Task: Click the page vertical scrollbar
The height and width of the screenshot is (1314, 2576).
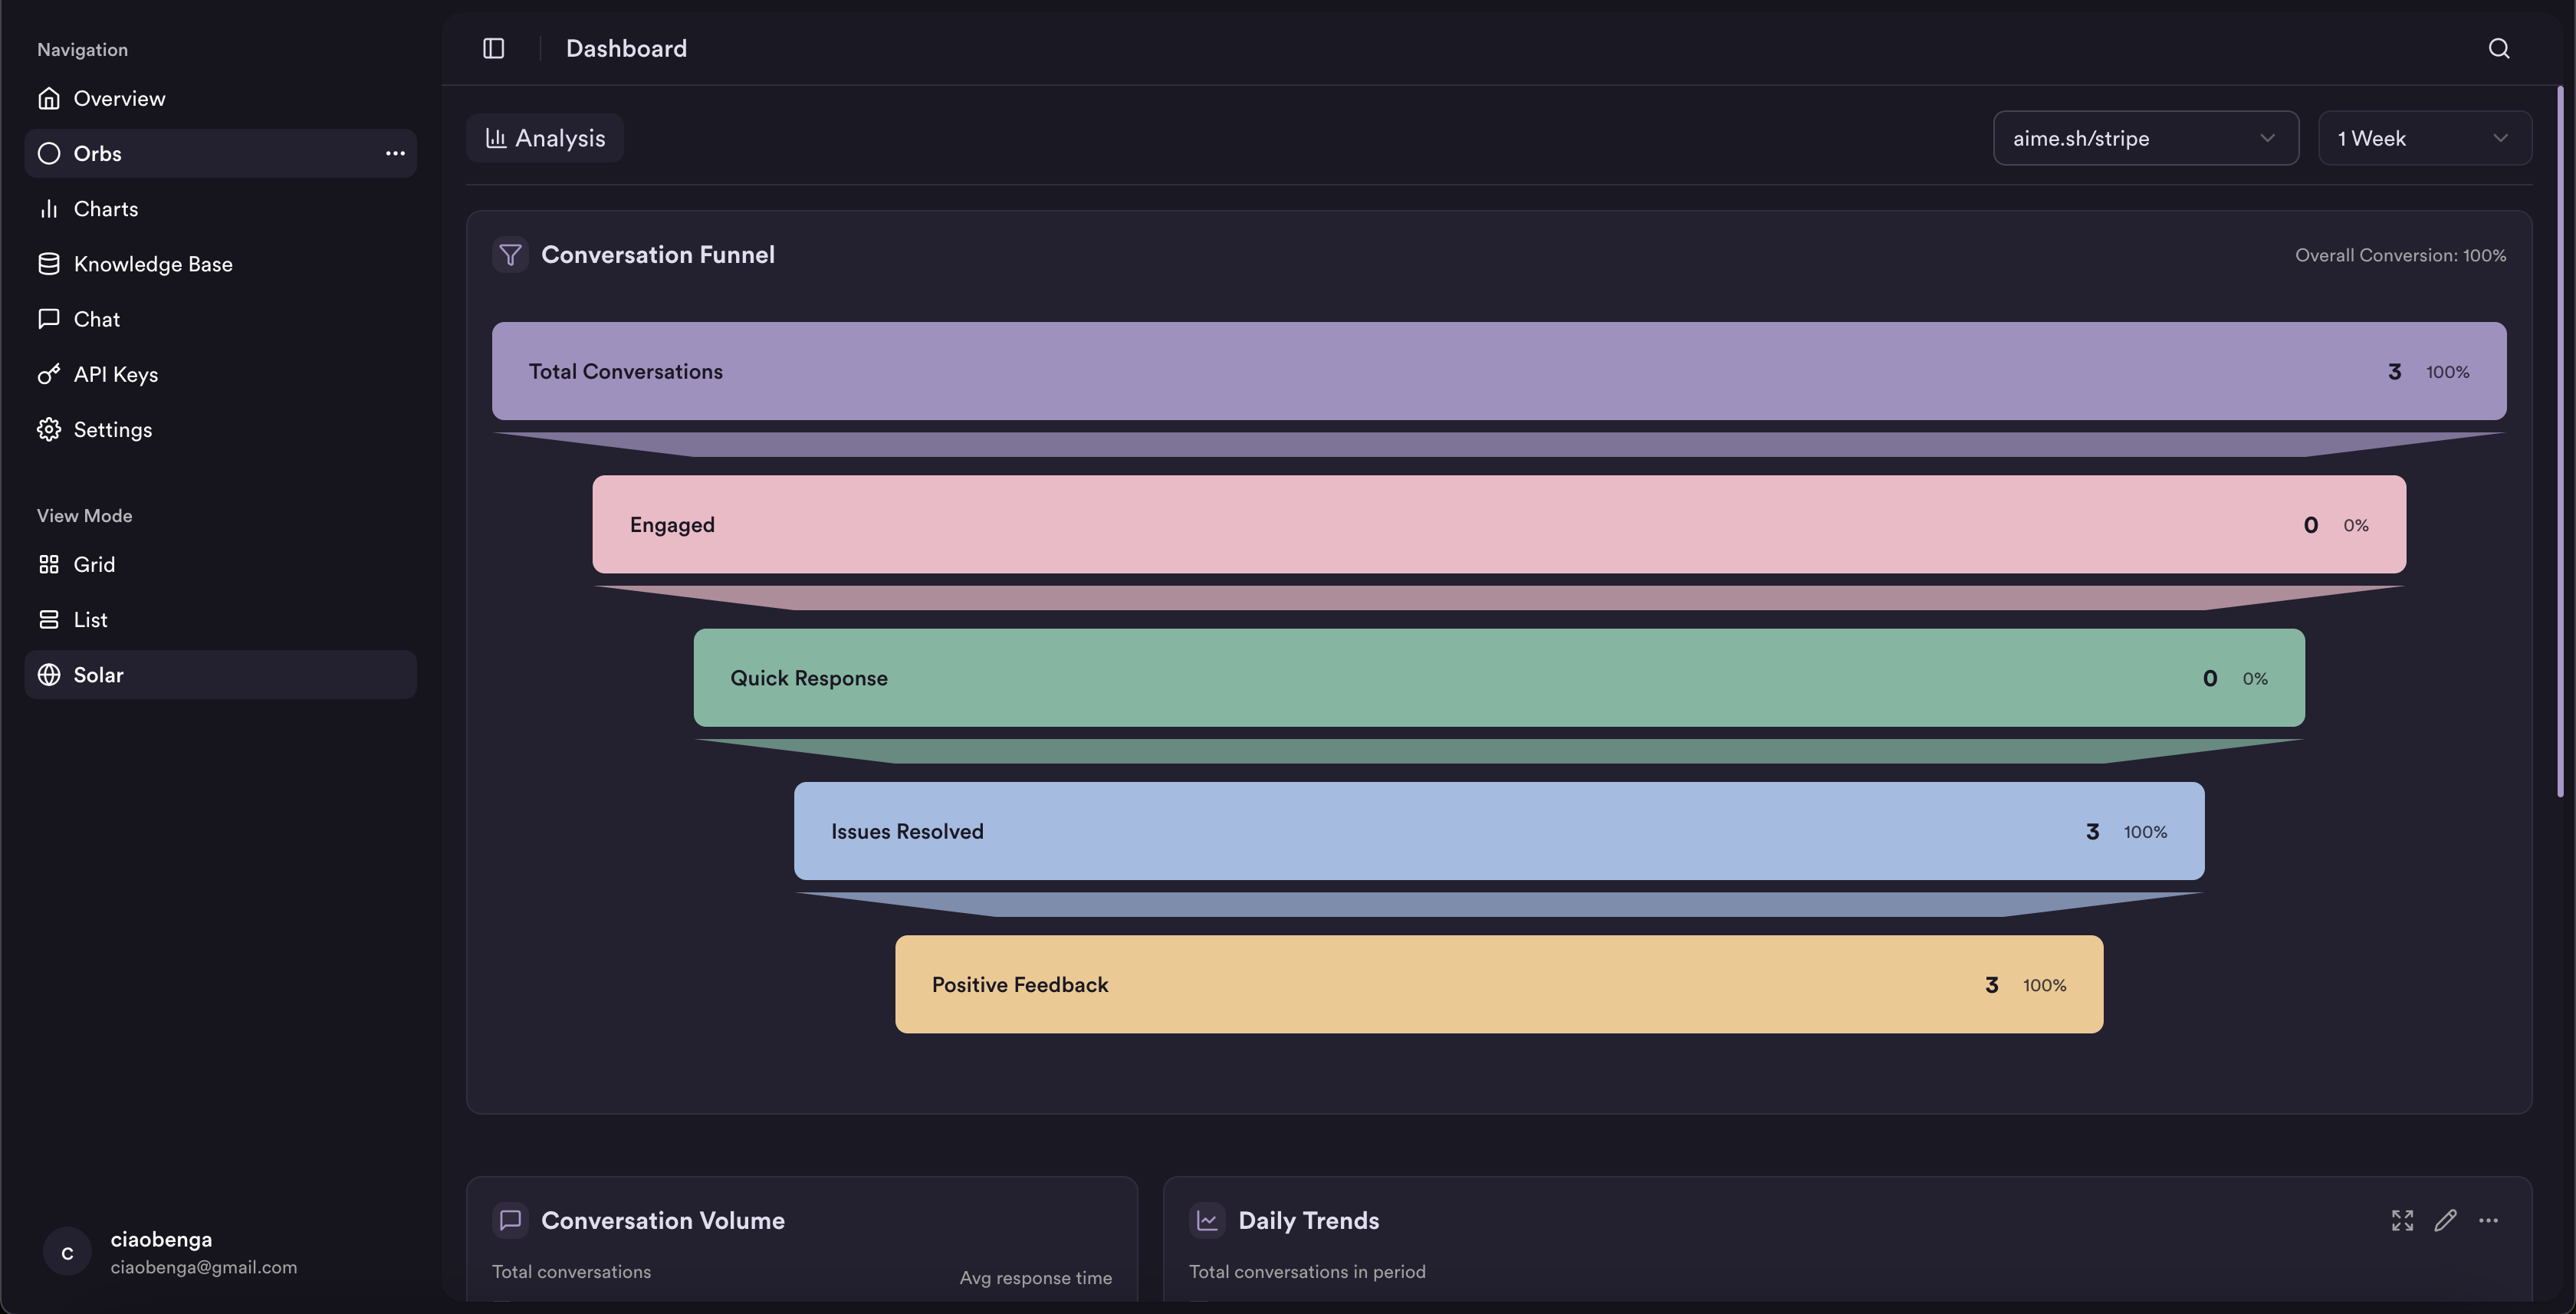Action: click(2560, 440)
